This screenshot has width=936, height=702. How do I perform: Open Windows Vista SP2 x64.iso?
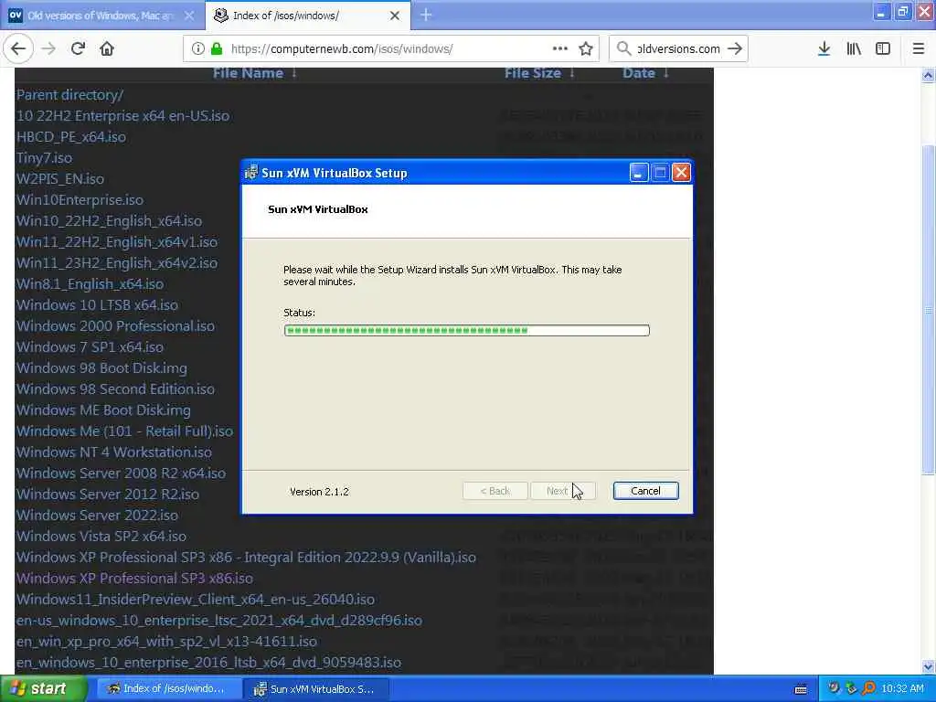101,536
